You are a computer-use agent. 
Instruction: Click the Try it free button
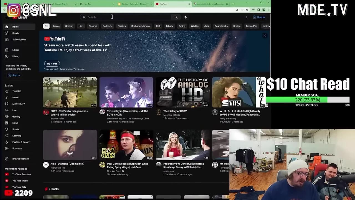[52, 64]
